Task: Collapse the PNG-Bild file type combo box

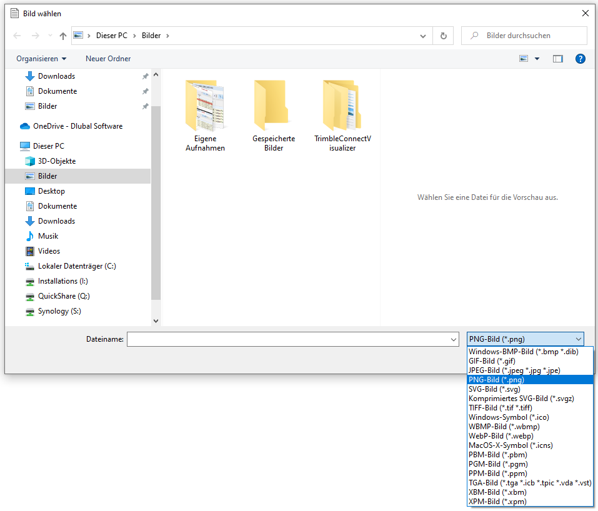Action: tap(525, 339)
